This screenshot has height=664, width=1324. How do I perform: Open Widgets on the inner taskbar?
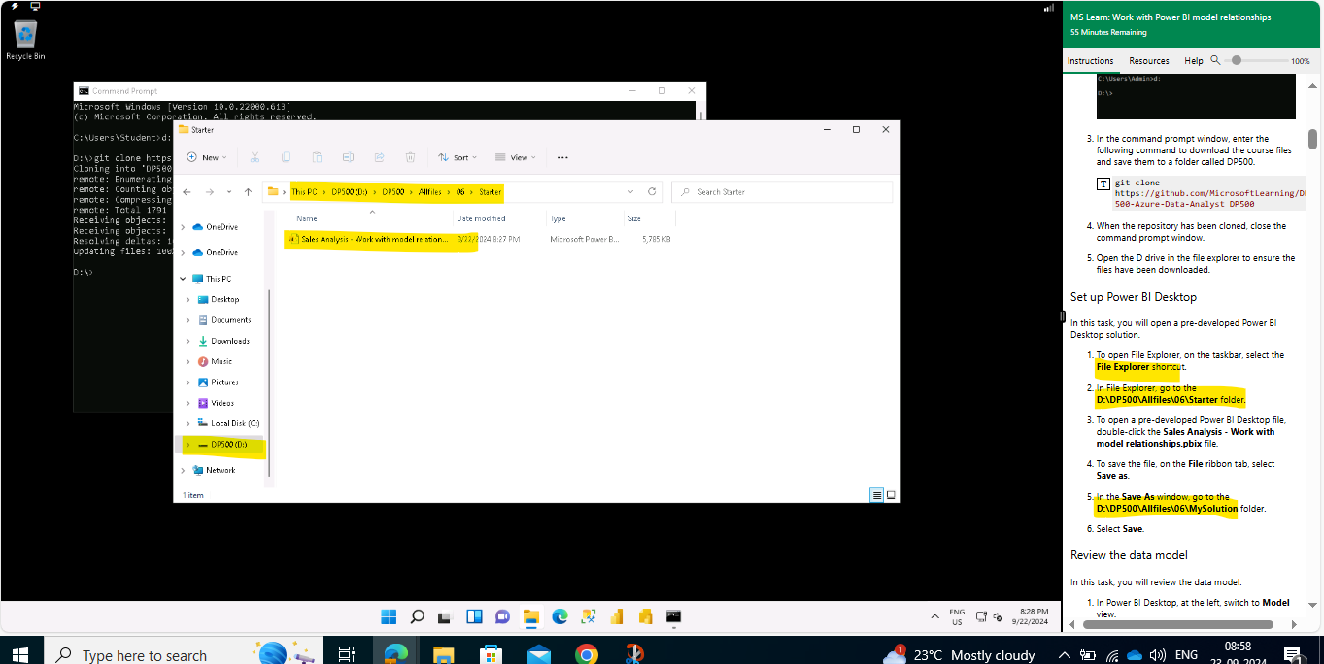pyautogui.click(x=474, y=616)
